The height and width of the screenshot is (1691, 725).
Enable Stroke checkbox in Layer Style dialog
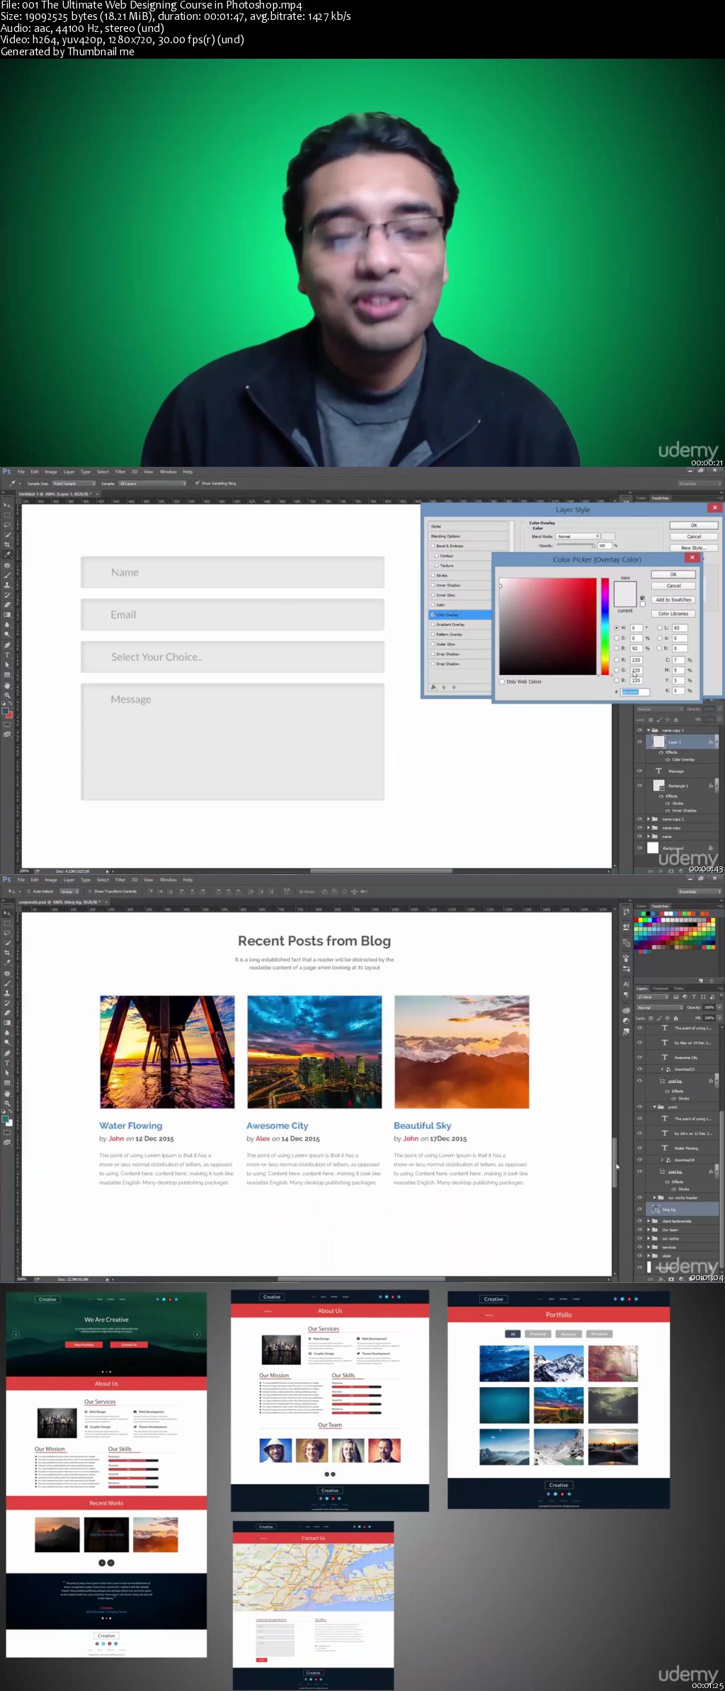[x=433, y=575]
